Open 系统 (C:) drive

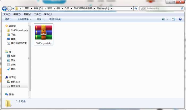(x=15, y=82)
